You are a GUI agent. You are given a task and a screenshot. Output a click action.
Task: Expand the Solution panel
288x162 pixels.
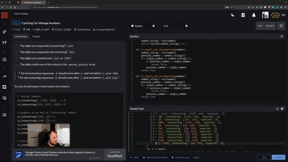click(x=282, y=36)
